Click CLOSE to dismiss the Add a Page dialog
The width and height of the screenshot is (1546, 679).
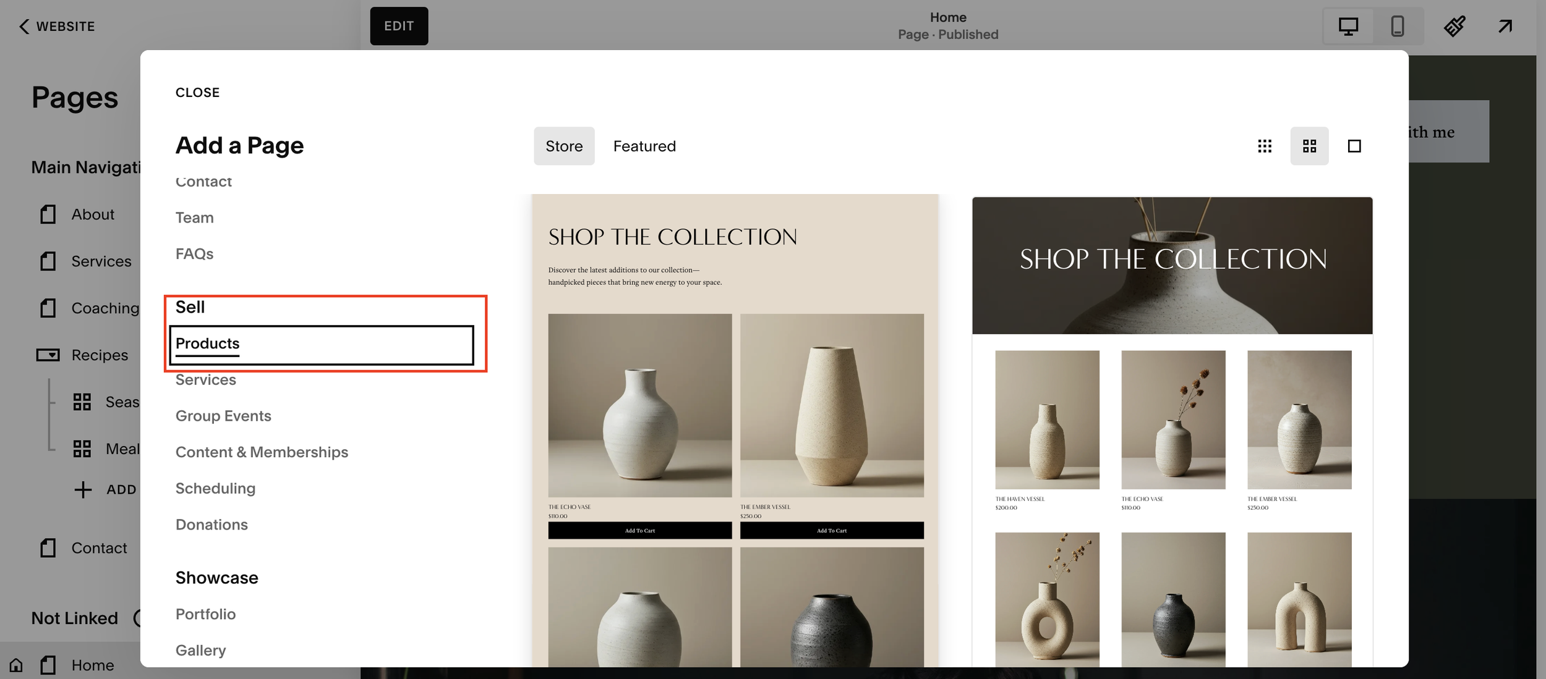(x=197, y=92)
